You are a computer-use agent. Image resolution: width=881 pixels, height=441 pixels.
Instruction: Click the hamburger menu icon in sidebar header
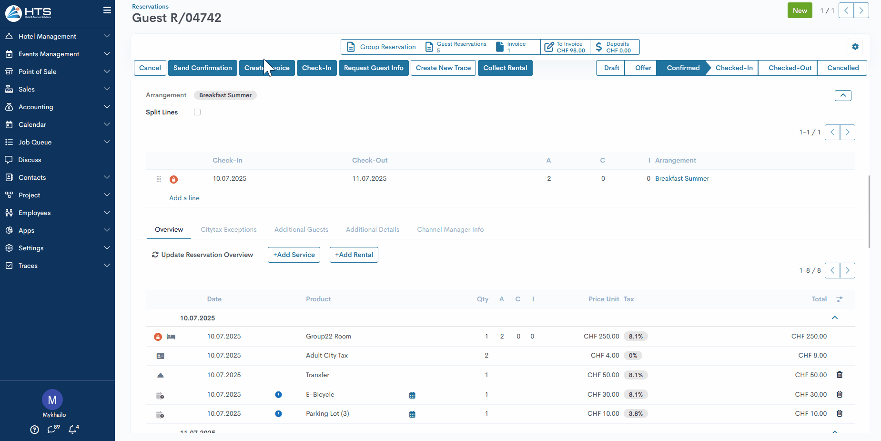(107, 10)
